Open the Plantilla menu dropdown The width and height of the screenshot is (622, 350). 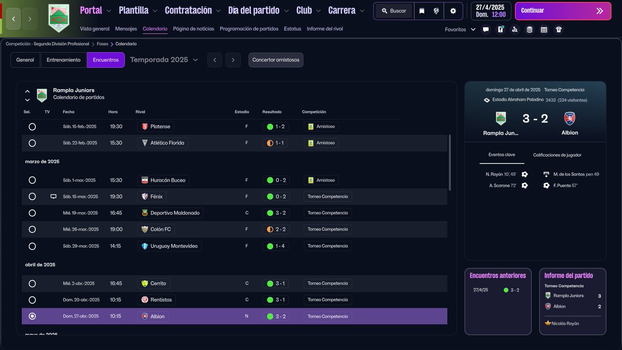coord(138,10)
